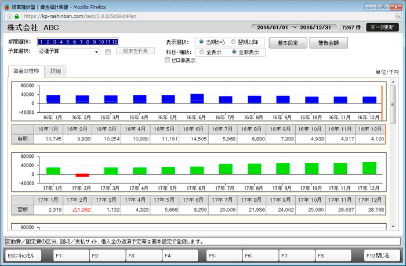Open the 資金の推移 tab
This screenshot has height=266, width=406.
tap(26, 71)
